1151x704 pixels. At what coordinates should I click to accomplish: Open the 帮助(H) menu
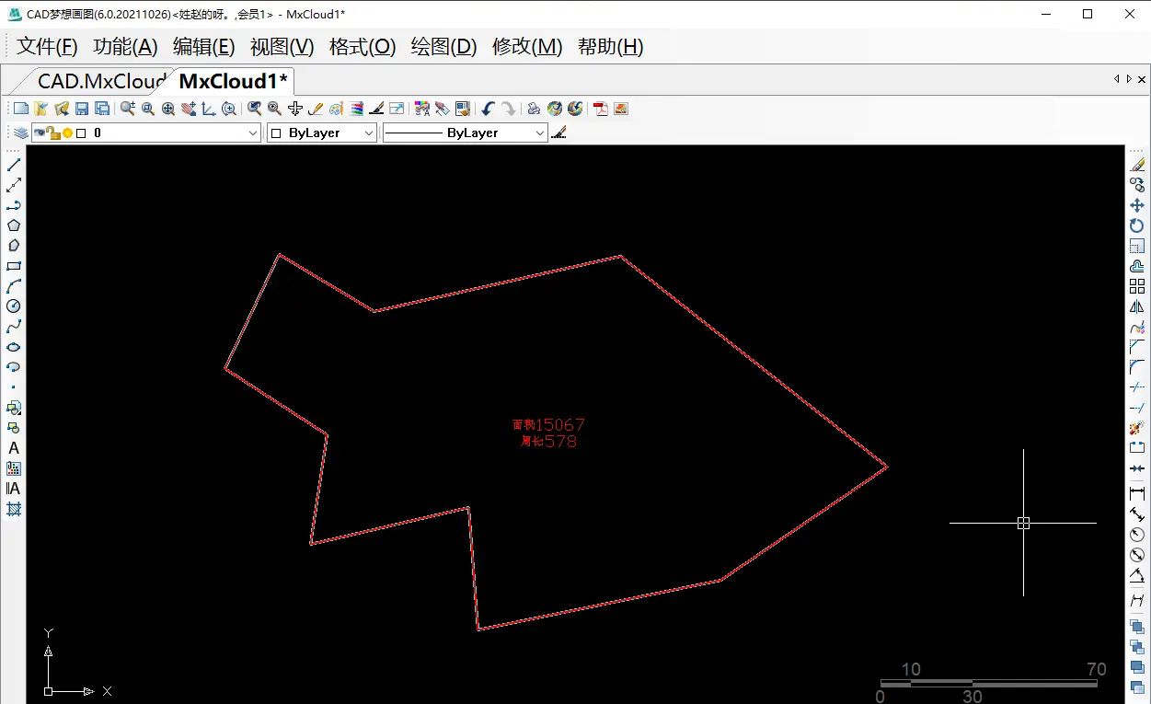coord(611,47)
